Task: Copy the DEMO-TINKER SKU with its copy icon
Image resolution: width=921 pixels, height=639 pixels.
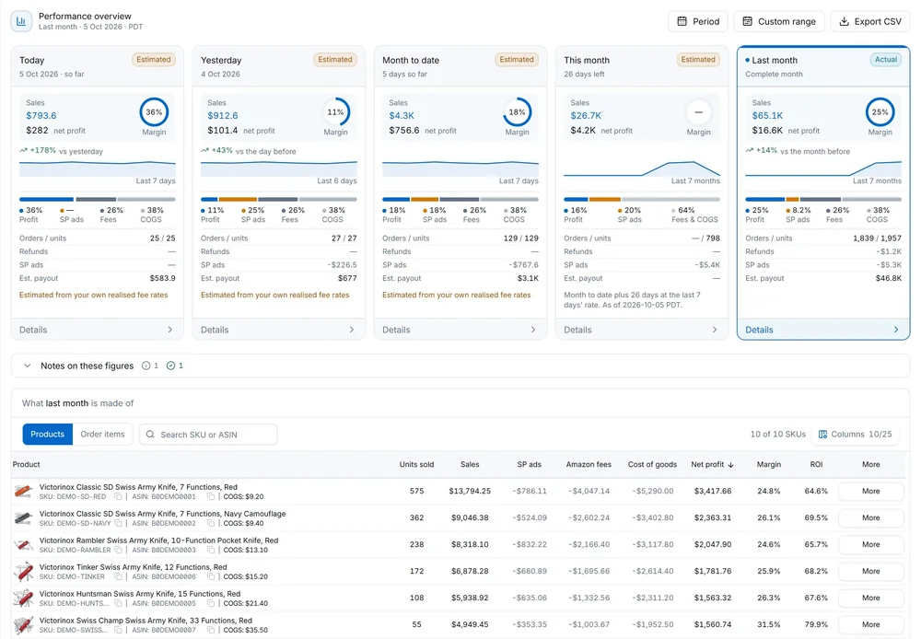Action: [118, 576]
